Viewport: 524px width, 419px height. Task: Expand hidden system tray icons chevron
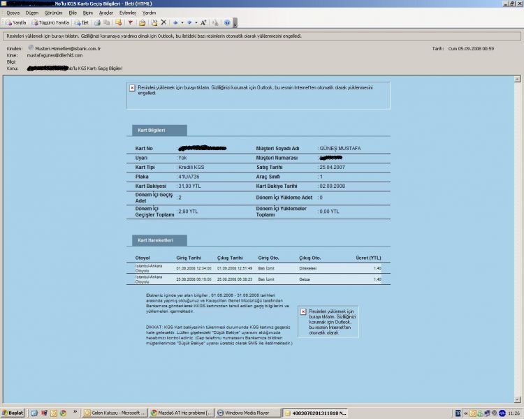465,413
